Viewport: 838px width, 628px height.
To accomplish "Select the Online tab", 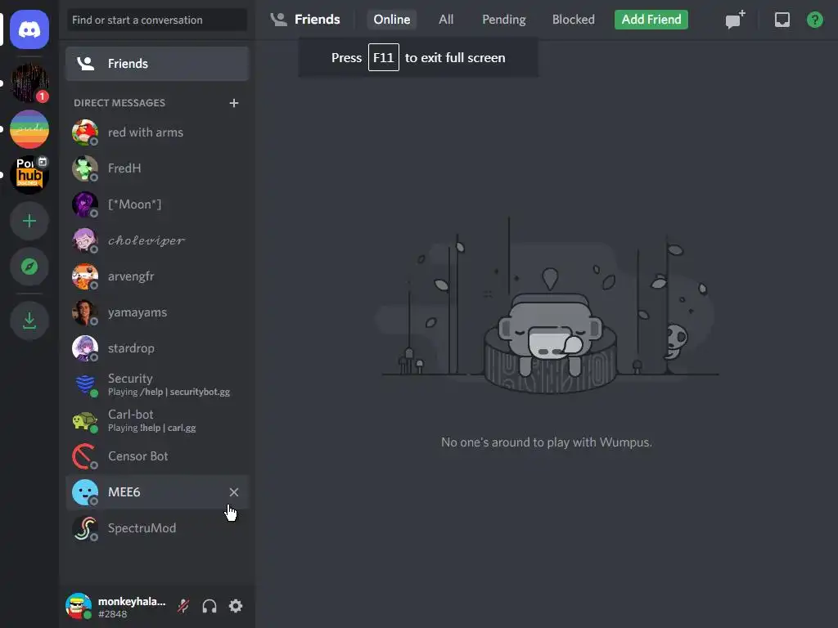I will click(x=392, y=20).
